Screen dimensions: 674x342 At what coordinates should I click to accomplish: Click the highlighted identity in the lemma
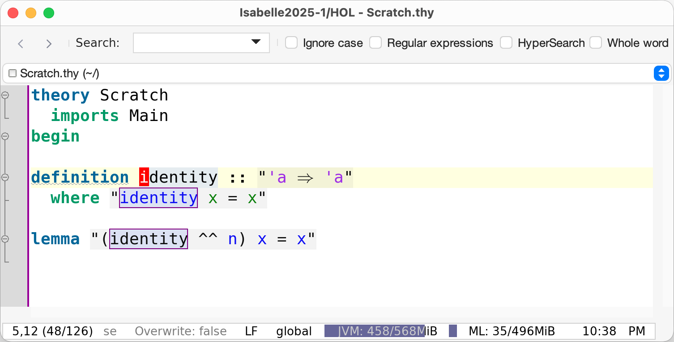click(x=149, y=239)
